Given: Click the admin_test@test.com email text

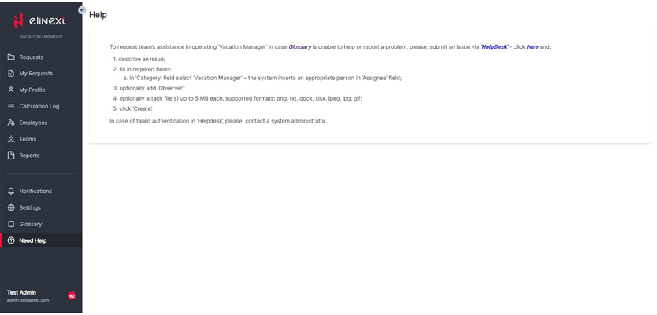Looking at the screenshot, I should coord(28,299).
